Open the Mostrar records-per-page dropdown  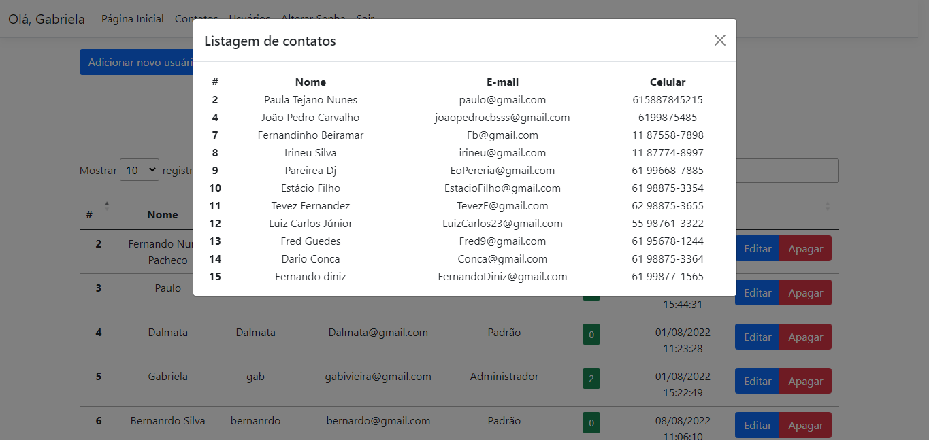139,169
